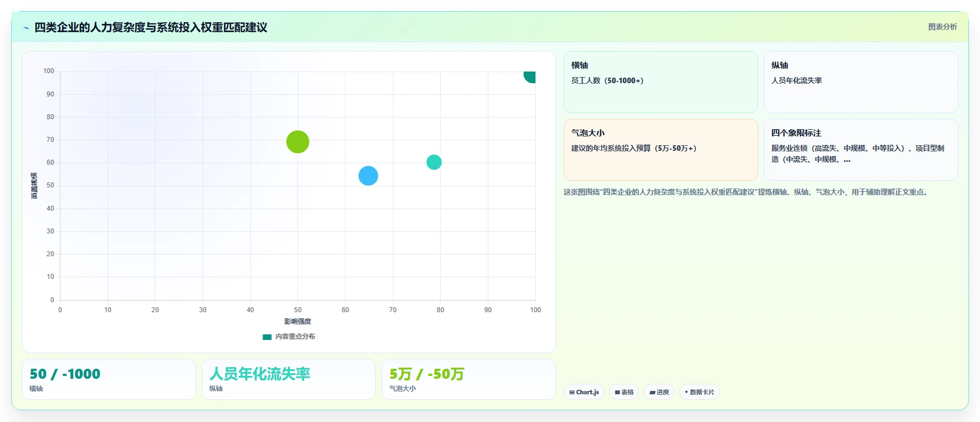This screenshot has height=422, width=980.
Task: Click the 纵轴 heading in the top info card
Action: 779,65
